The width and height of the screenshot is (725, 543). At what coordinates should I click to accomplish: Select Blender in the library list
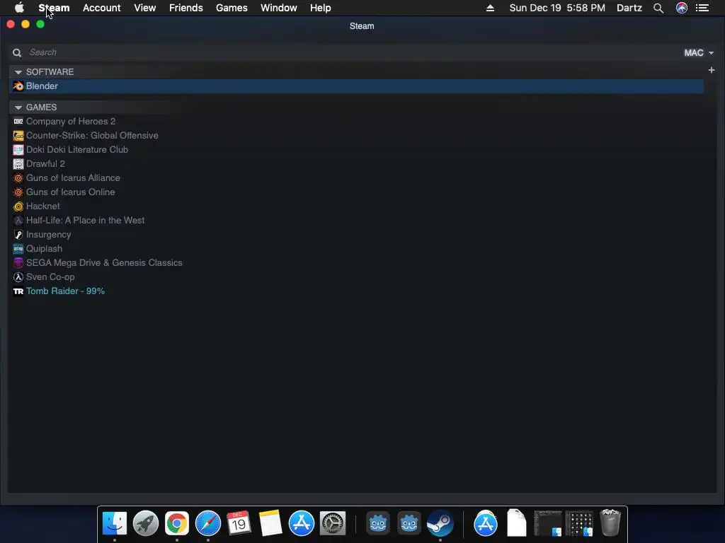click(x=357, y=86)
